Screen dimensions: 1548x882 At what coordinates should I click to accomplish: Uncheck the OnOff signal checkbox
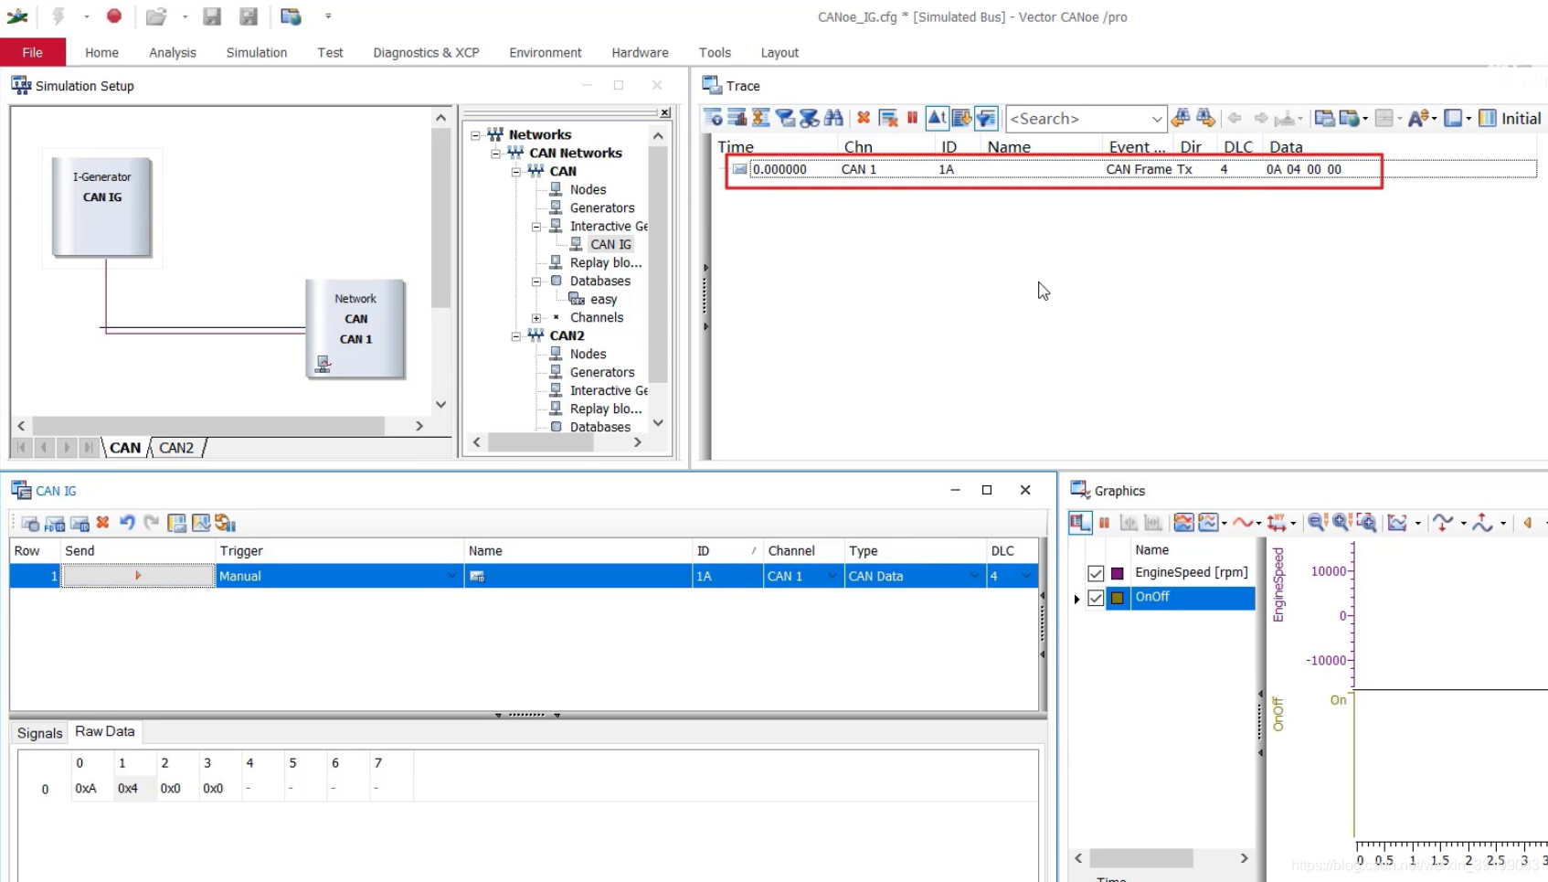point(1096,598)
